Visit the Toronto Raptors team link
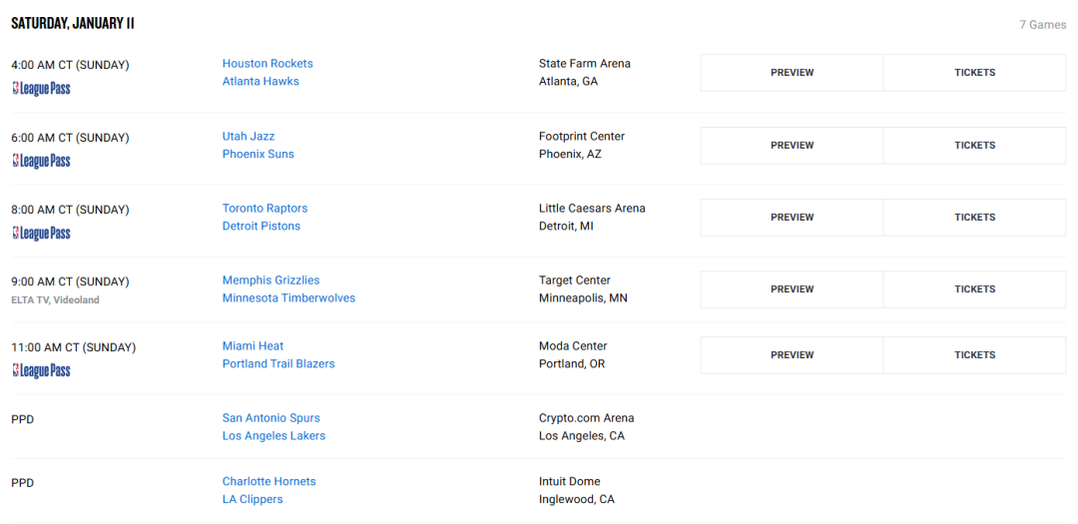Viewport: 1078px width, 524px height. coord(265,209)
